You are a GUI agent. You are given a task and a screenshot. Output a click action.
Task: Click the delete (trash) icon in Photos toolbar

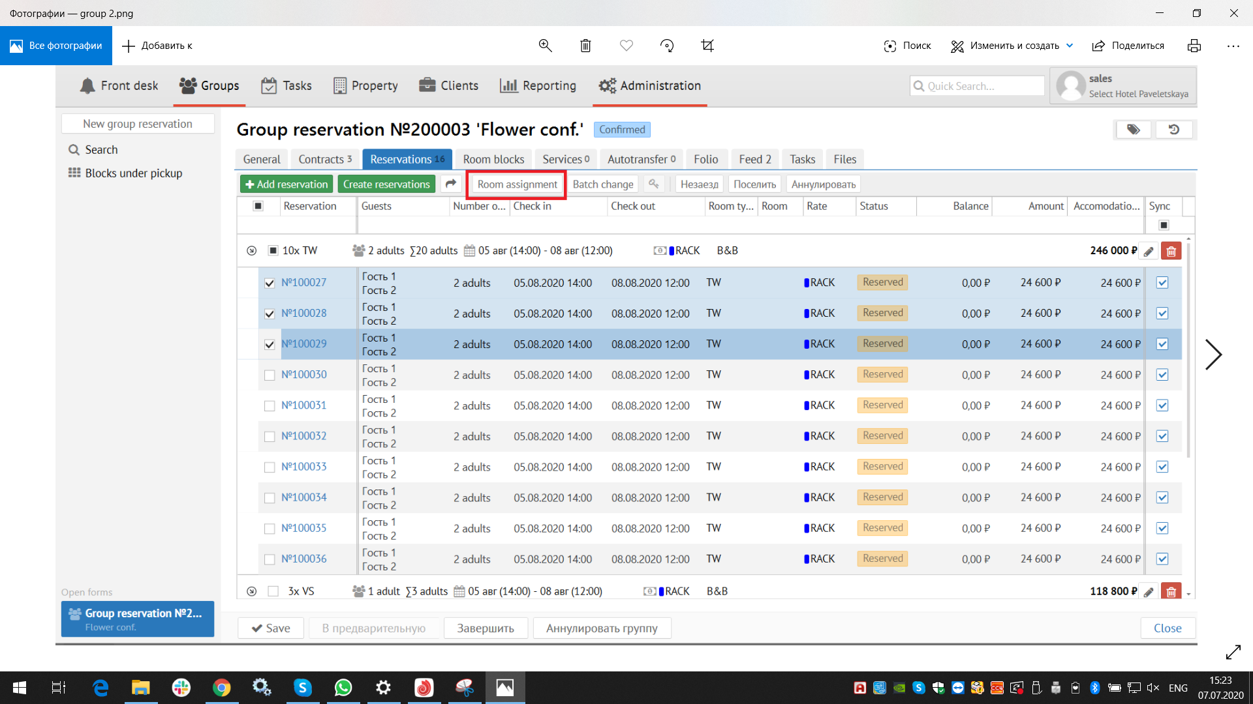[x=585, y=46]
